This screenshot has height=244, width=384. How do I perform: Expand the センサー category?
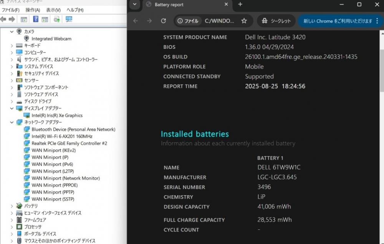tap(12, 80)
